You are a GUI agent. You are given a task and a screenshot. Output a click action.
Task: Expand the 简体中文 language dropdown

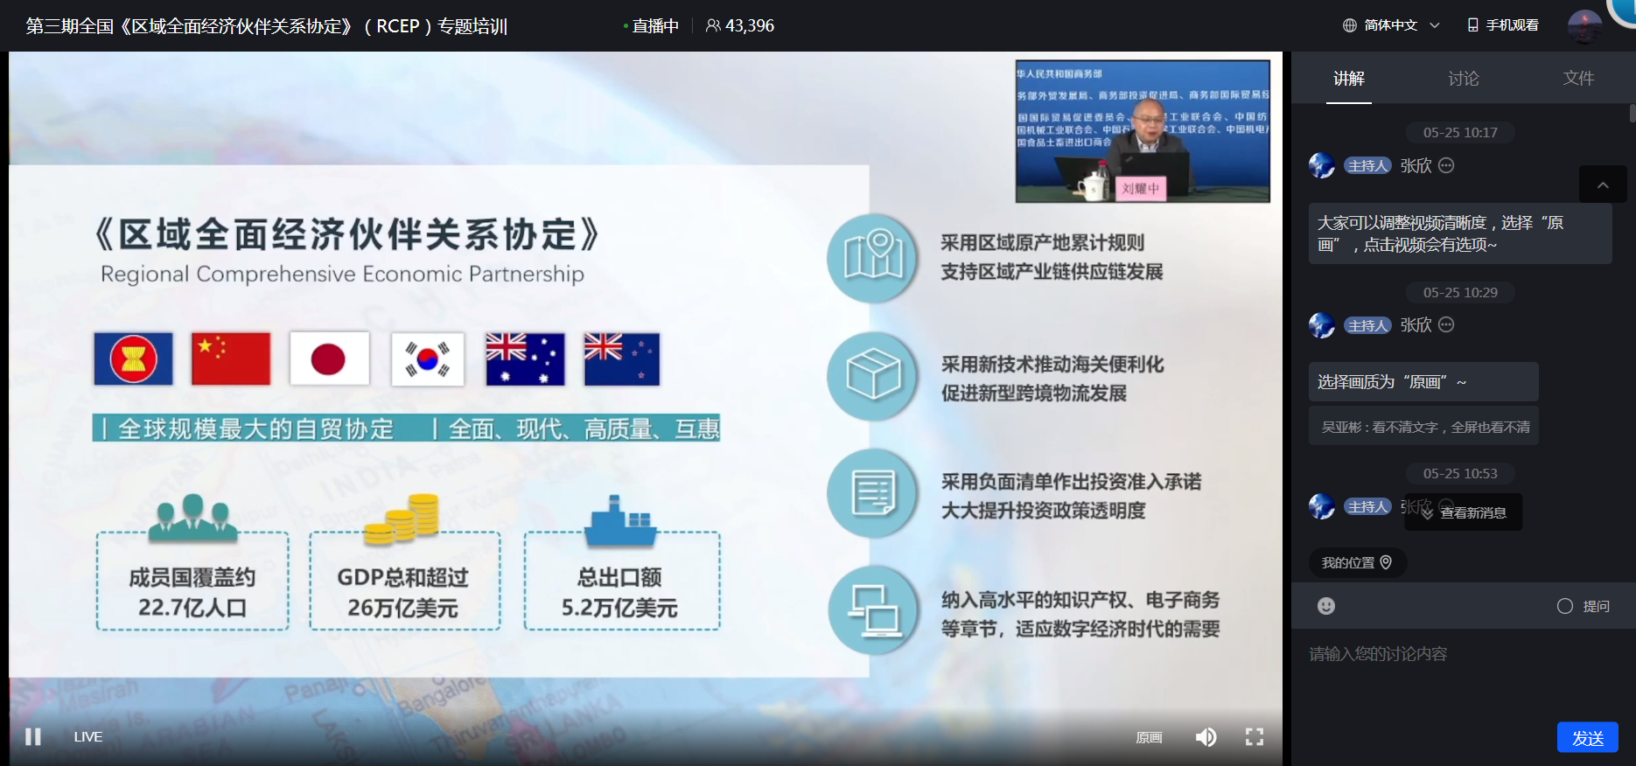(1435, 25)
